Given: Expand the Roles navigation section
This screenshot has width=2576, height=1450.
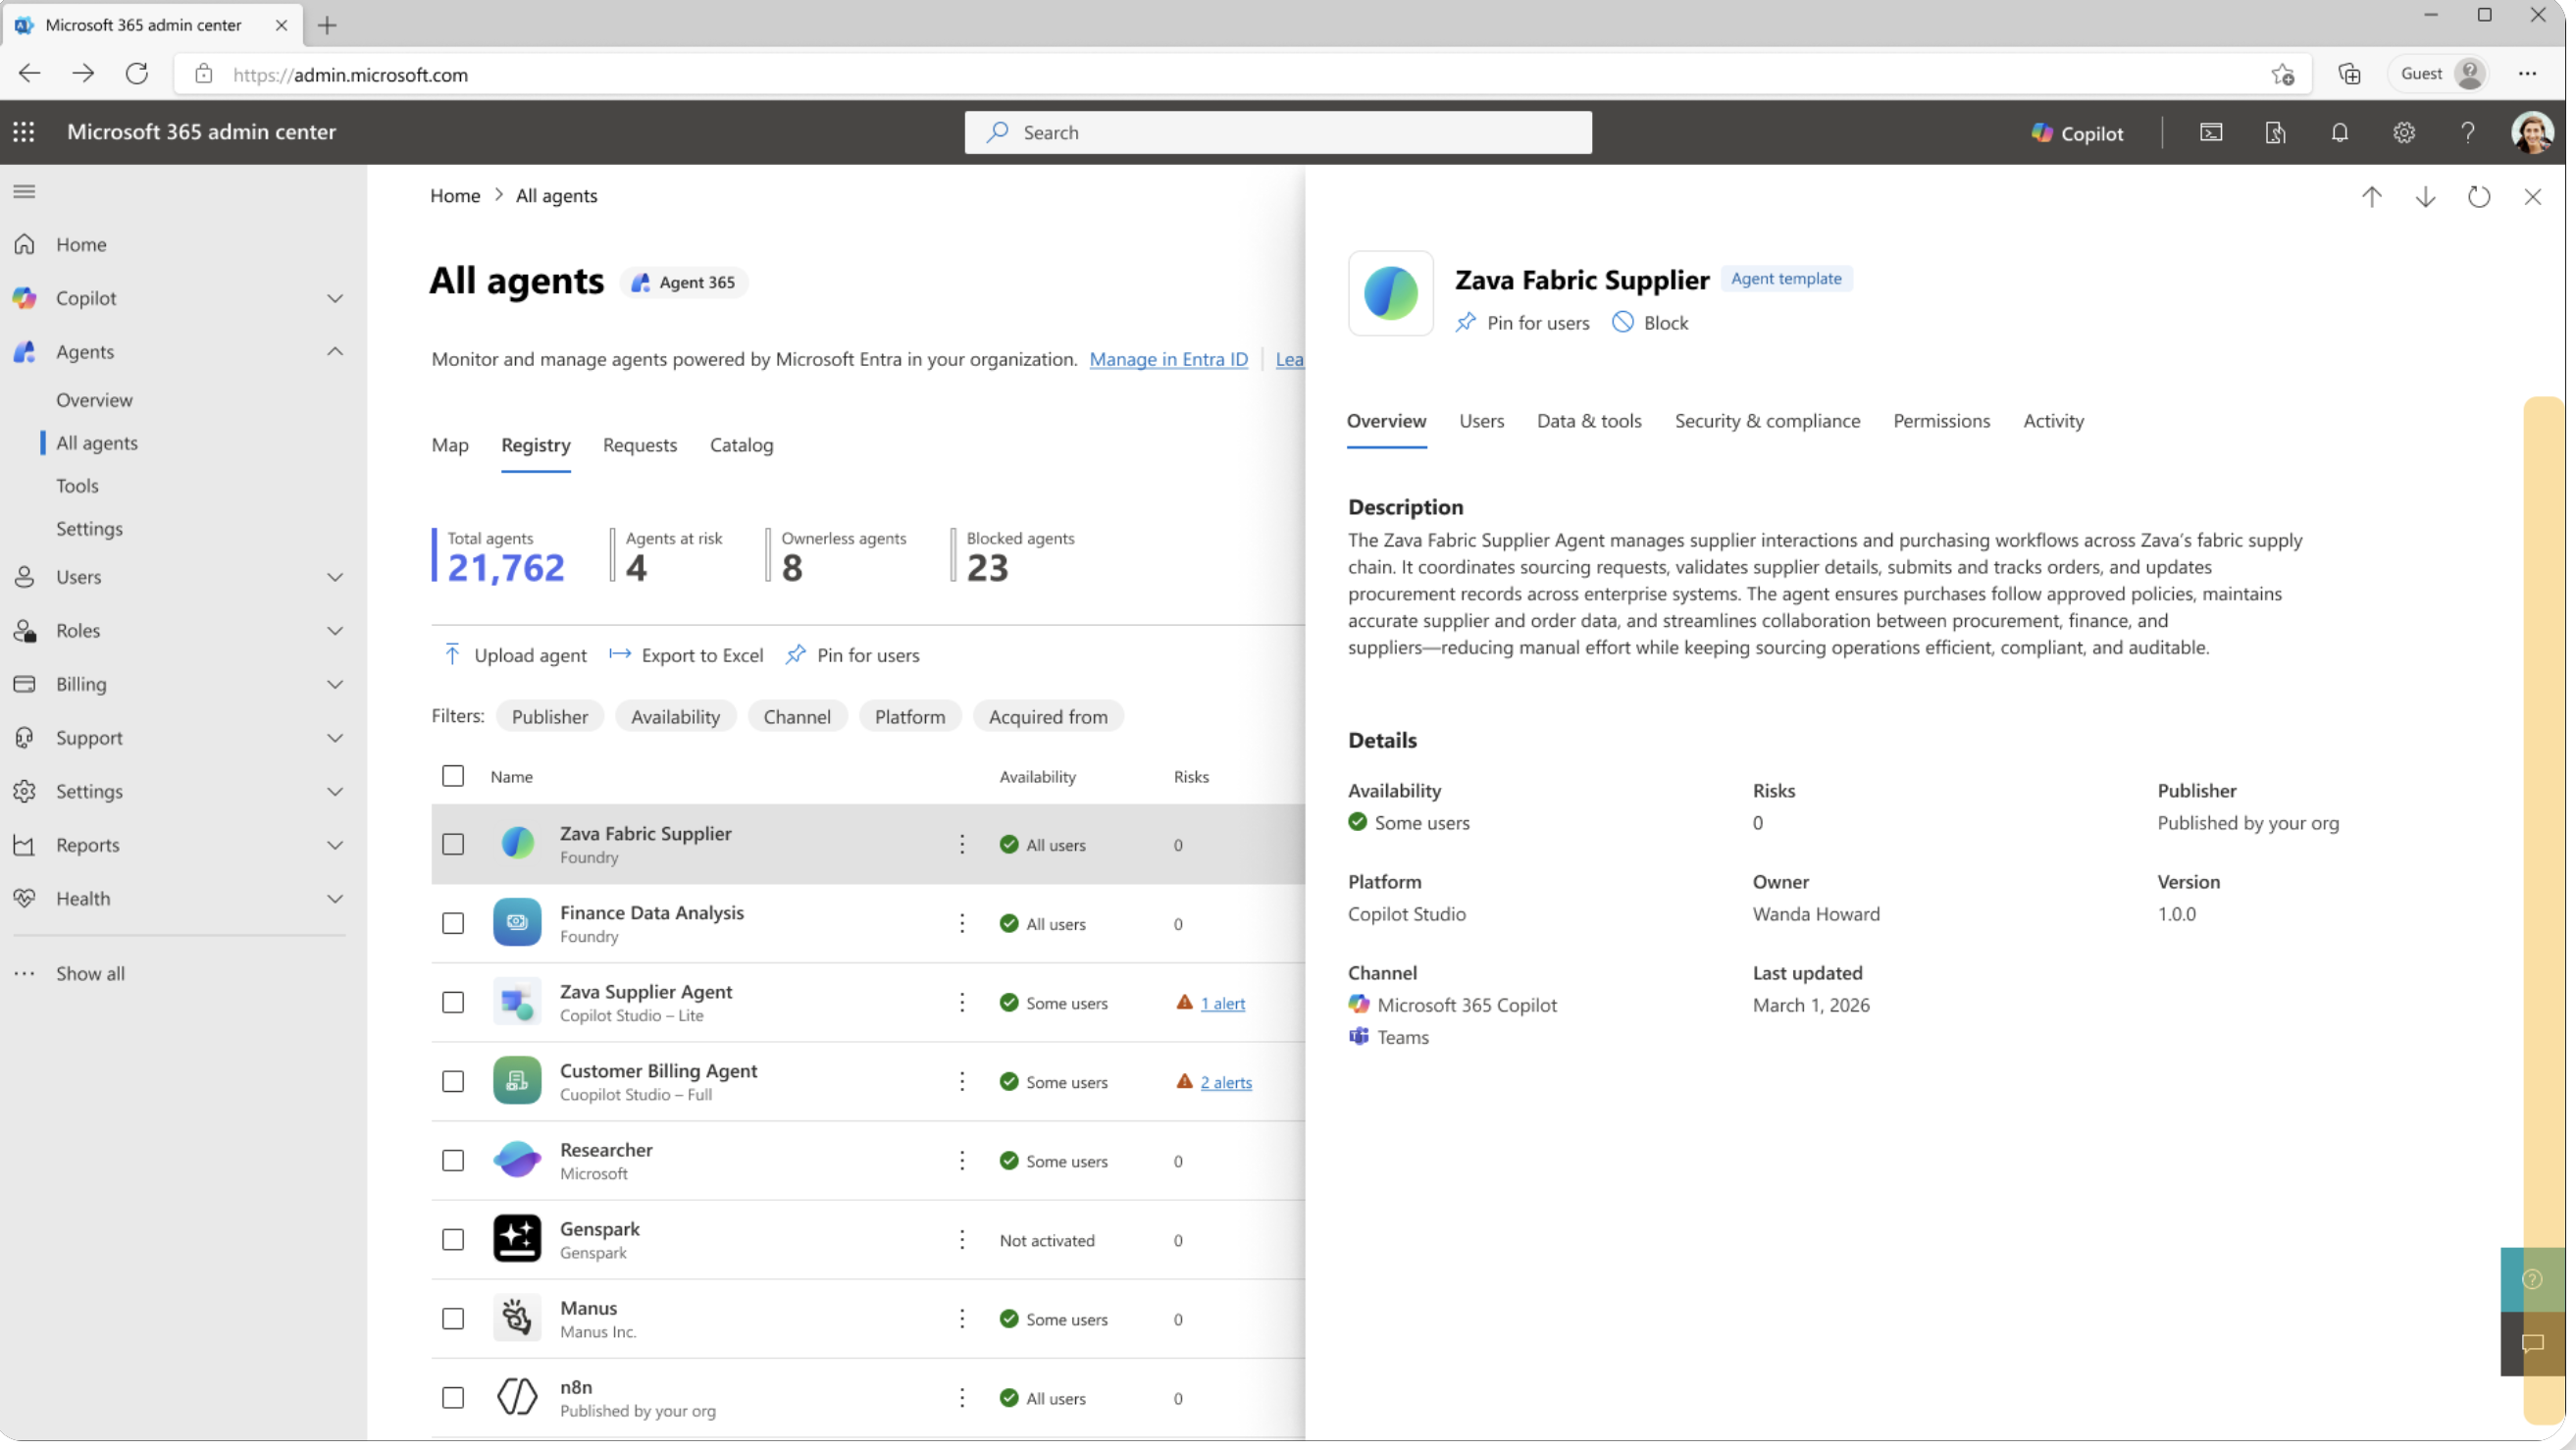Looking at the screenshot, I should tap(335, 630).
